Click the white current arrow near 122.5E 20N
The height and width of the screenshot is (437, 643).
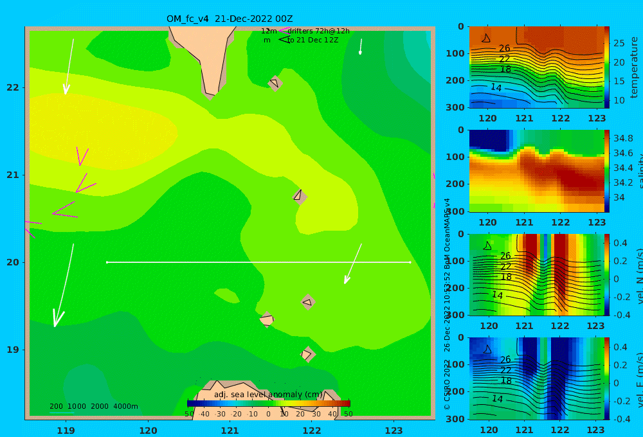pos(352,263)
